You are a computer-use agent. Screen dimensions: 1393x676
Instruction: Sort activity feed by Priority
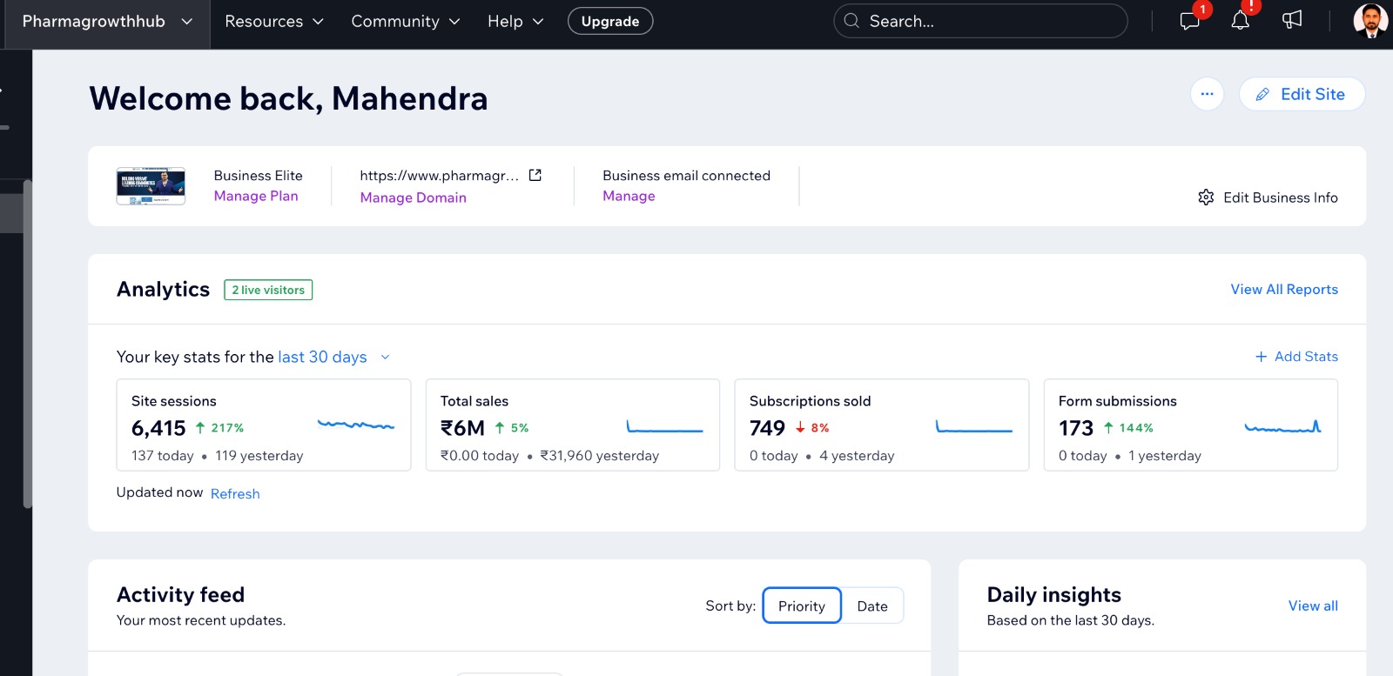click(801, 606)
